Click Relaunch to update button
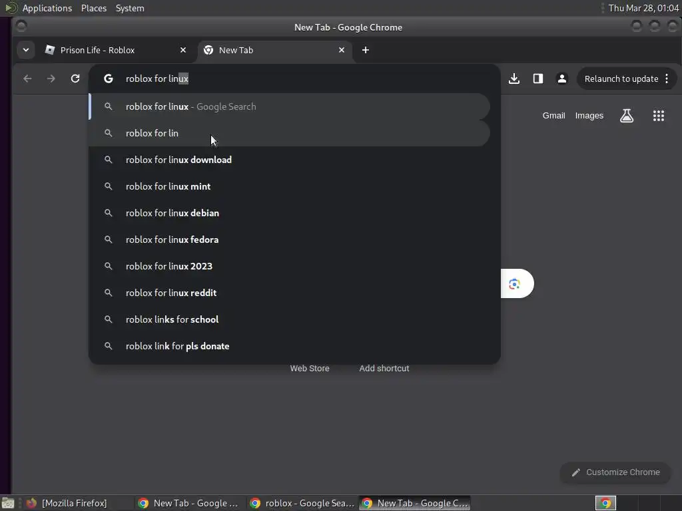 pyautogui.click(x=621, y=79)
